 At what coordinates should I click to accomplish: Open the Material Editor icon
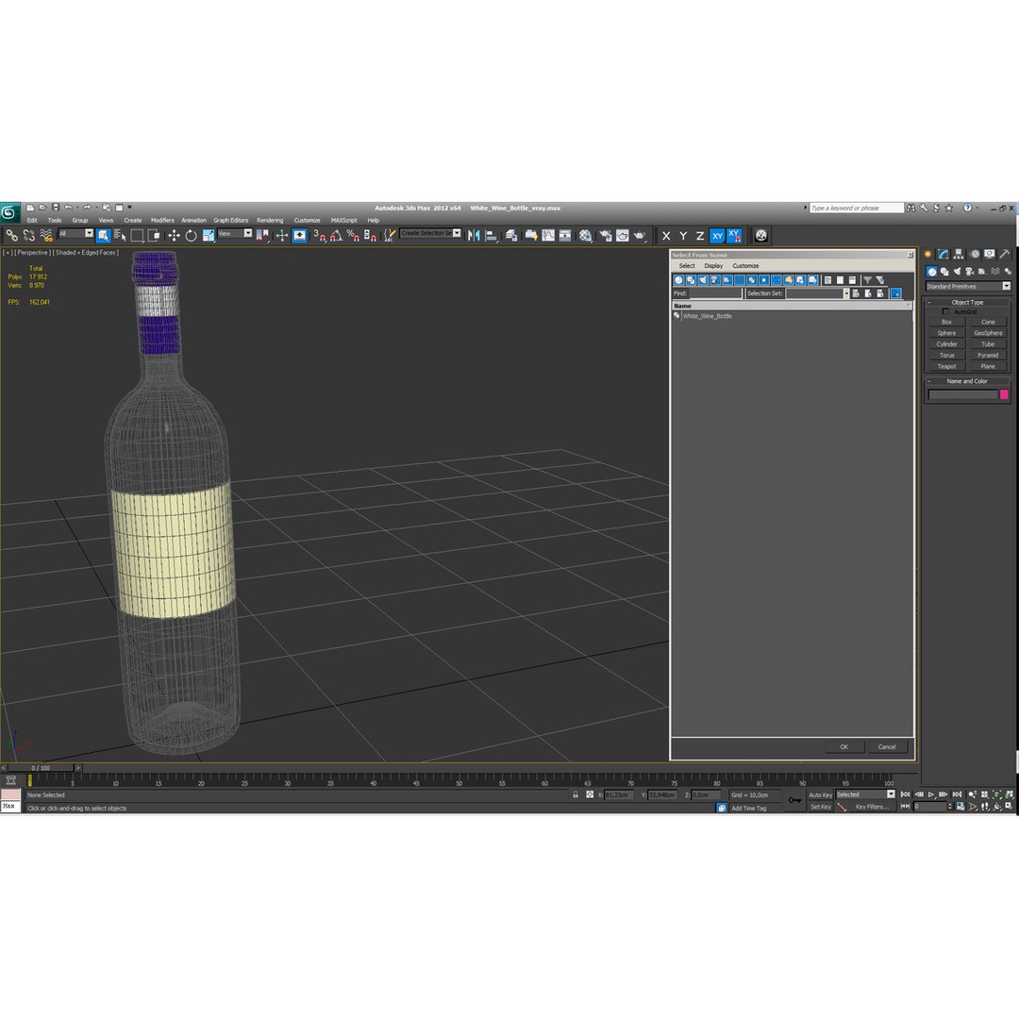click(586, 235)
